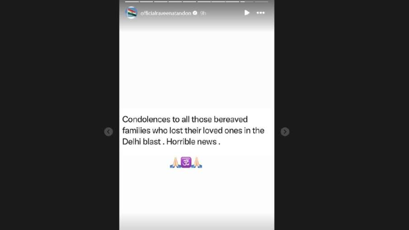Resume the story with the play button

coord(247,13)
